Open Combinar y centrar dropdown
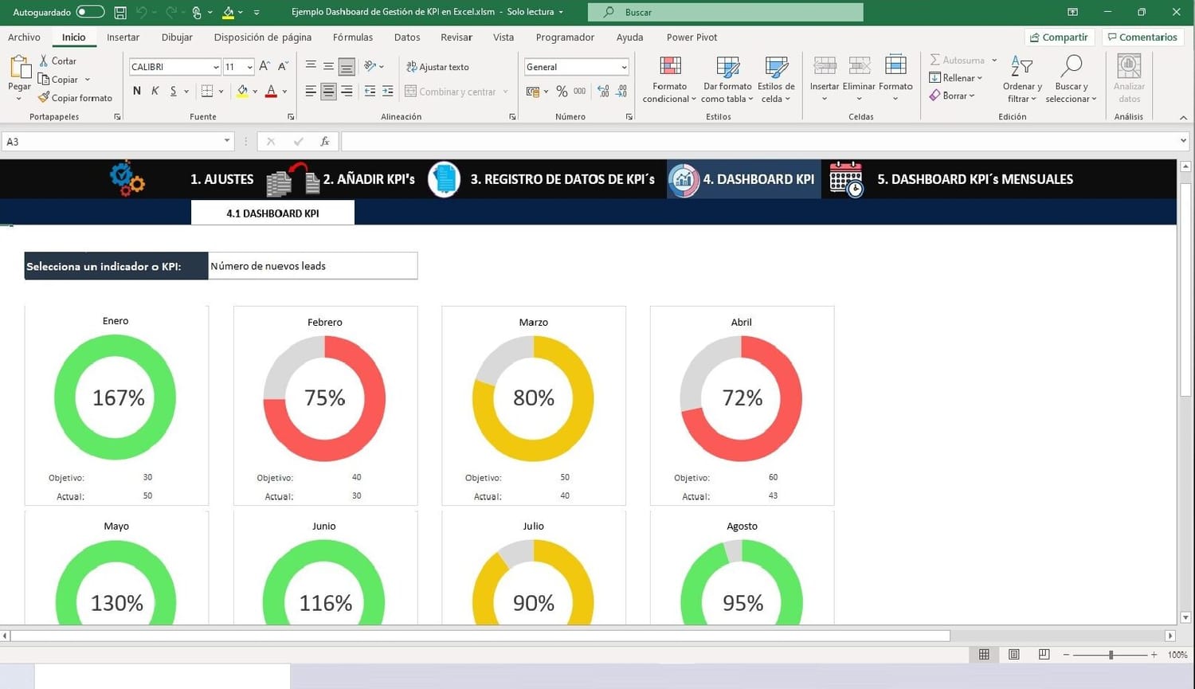 [x=506, y=92]
